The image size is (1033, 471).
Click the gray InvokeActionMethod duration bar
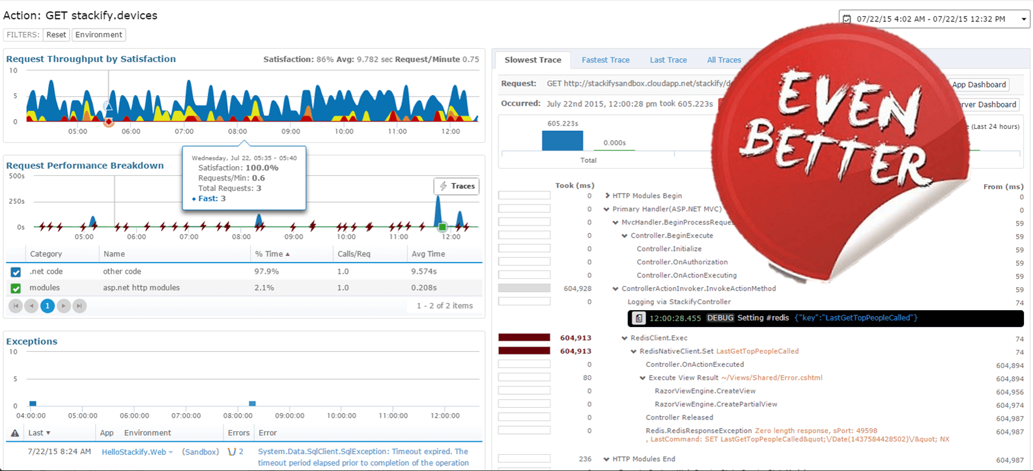click(x=524, y=288)
